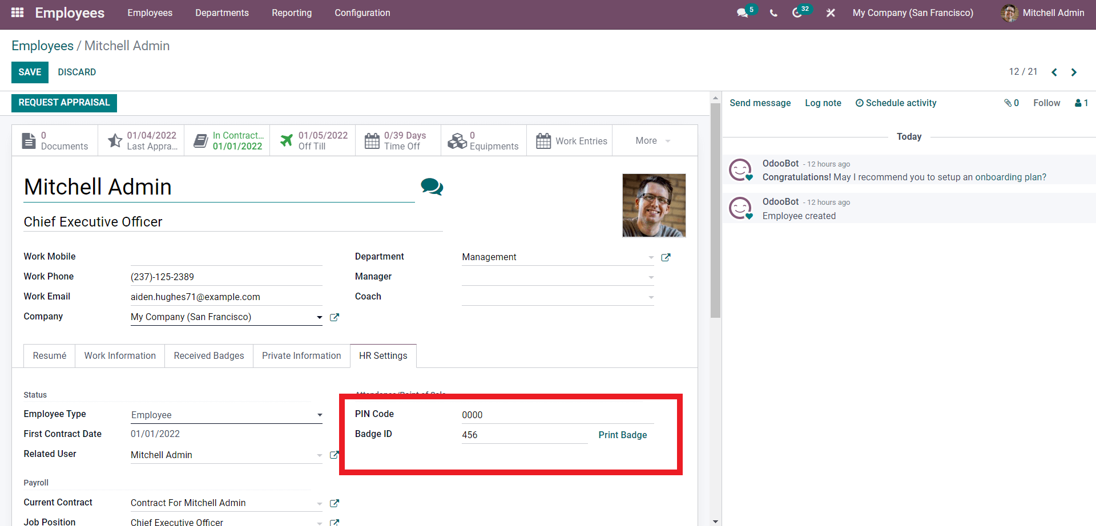This screenshot has height=526, width=1096.
Task: Click the REQUEST APPRAISAL button
Action: pyautogui.click(x=64, y=103)
